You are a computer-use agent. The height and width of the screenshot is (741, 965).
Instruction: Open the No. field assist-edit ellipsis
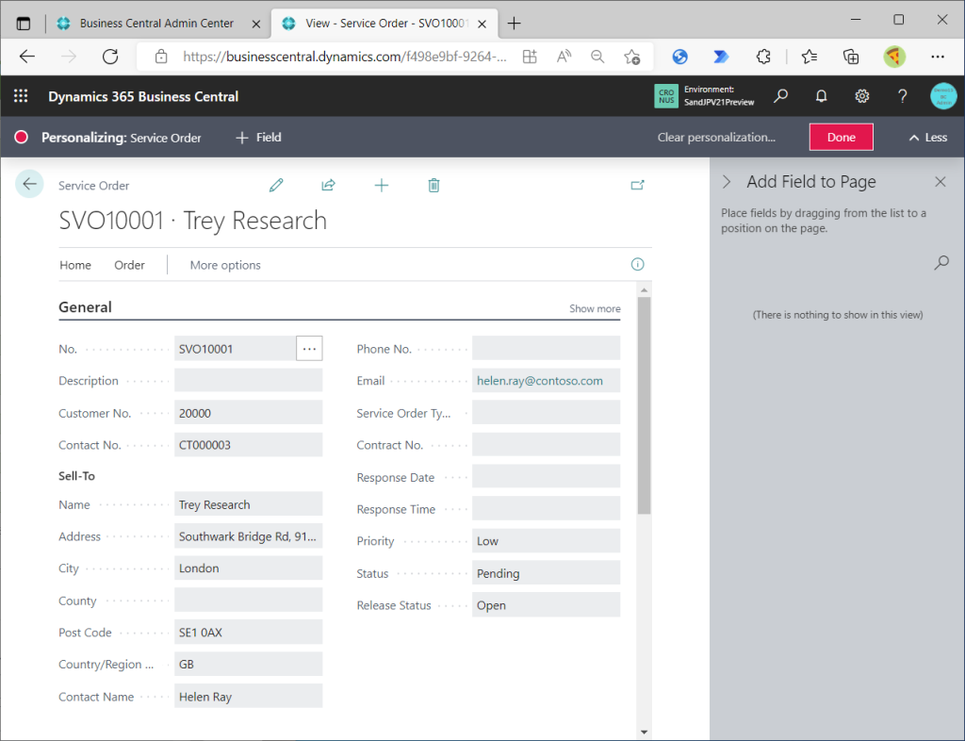pos(309,348)
